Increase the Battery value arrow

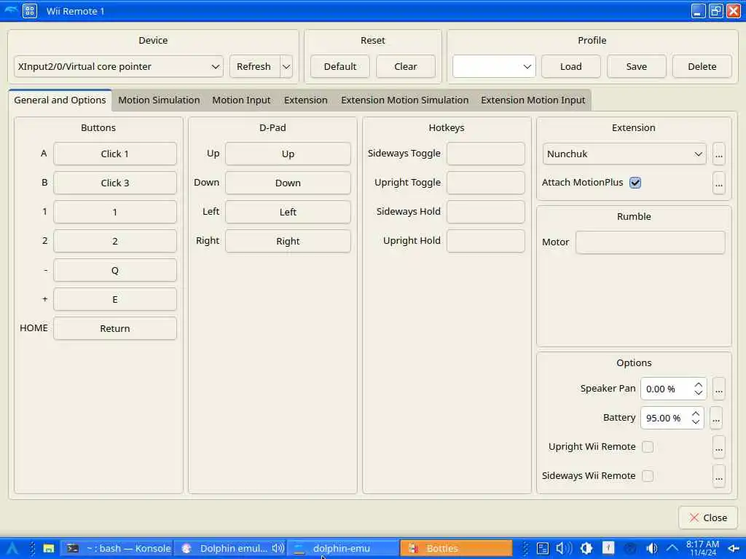point(696,413)
